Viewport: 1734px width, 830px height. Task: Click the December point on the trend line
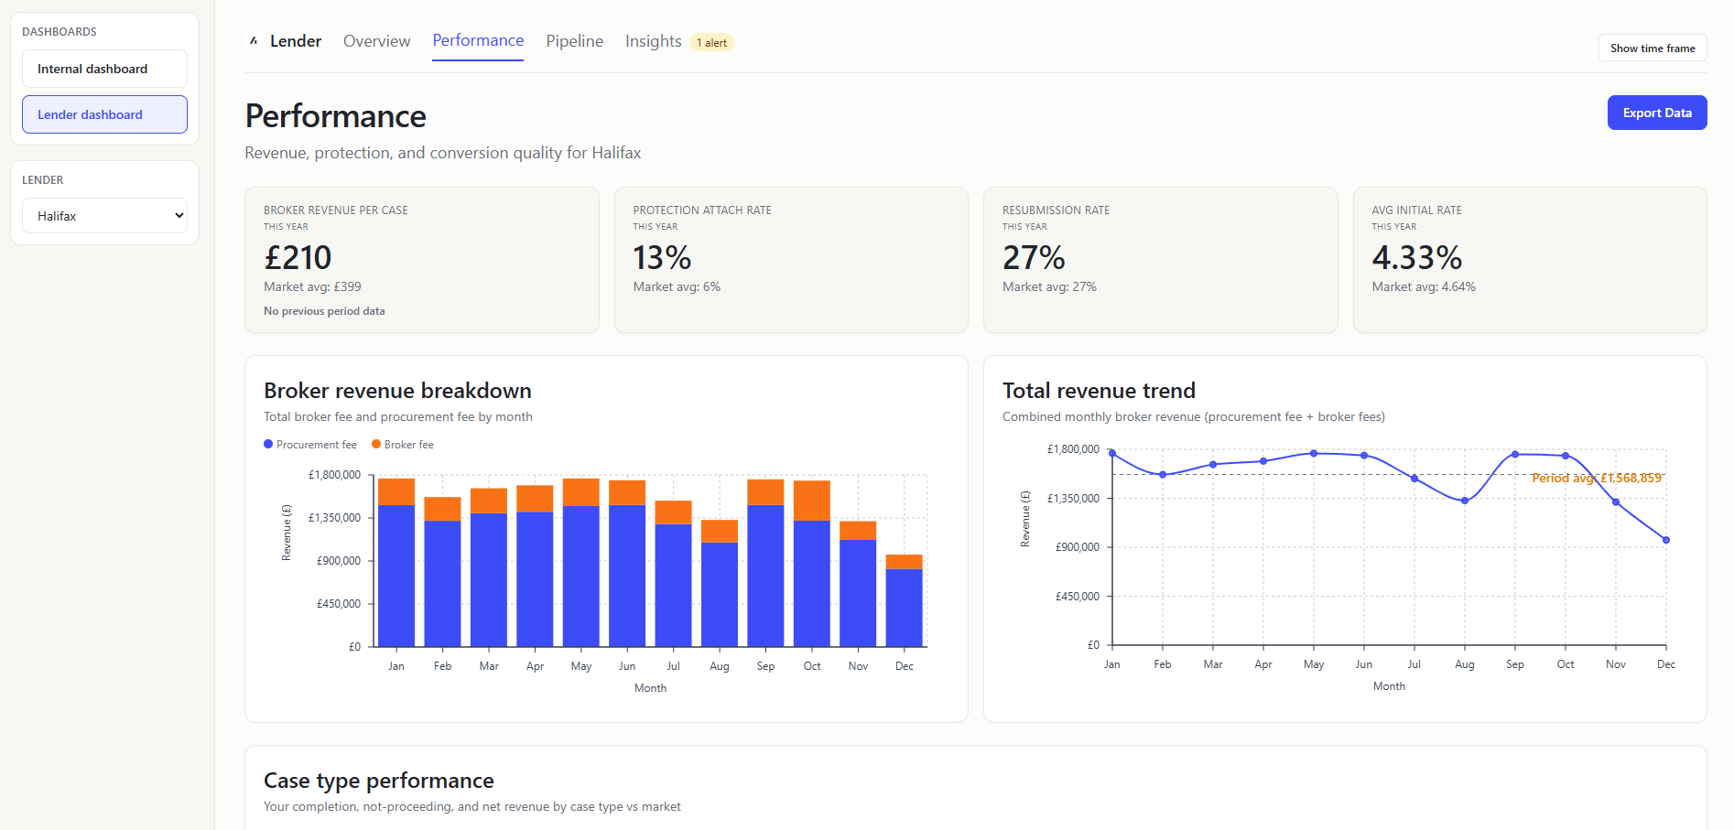[x=1665, y=539]
